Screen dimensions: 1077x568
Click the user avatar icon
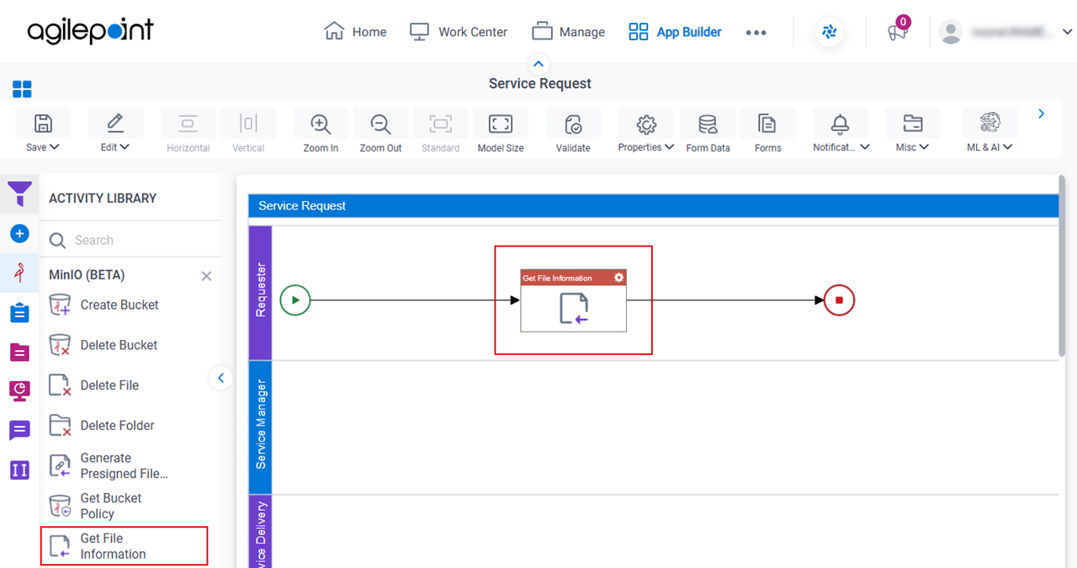coord(951,32)
